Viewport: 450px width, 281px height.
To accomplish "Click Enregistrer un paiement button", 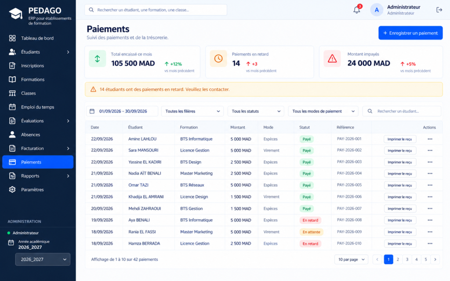I will [410, 33].
